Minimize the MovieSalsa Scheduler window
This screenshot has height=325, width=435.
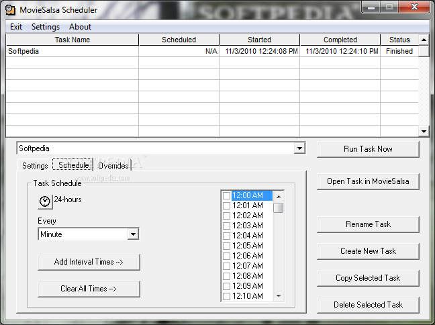tap(371, 7)
